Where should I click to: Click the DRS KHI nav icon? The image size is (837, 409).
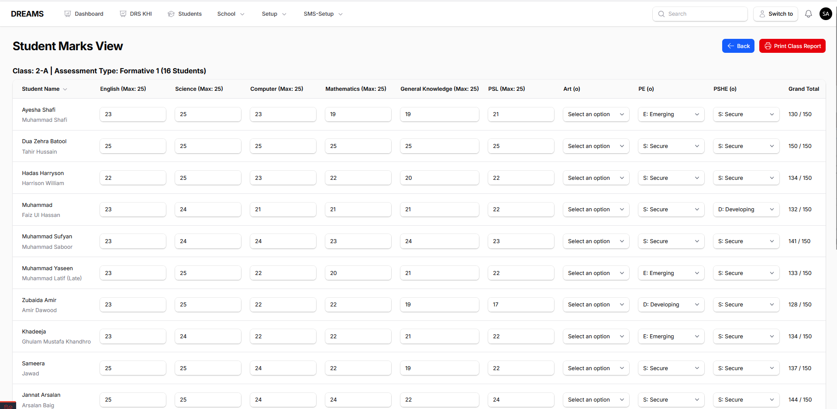point(123,14)
